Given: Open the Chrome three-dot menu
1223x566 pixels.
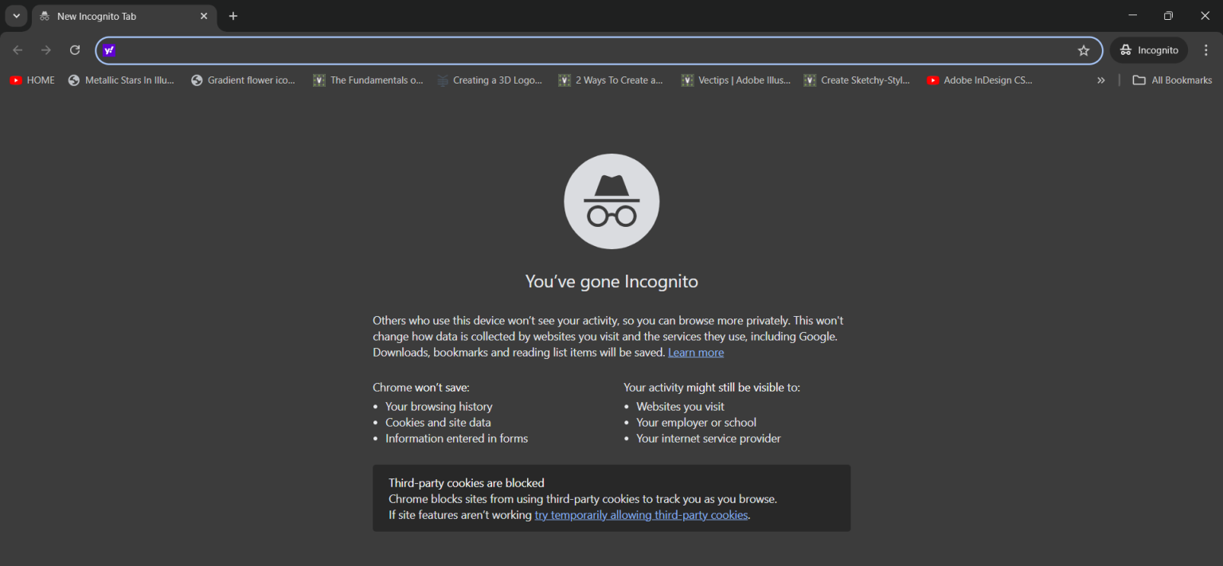Looking at the screenshot, I should [x=1206, y=50].
